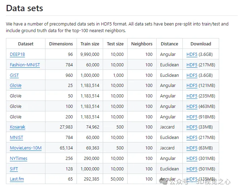The width and height of the screenshot is (238, 191).
Task: Click the GIST dataset link
Action: coord(14,75)
